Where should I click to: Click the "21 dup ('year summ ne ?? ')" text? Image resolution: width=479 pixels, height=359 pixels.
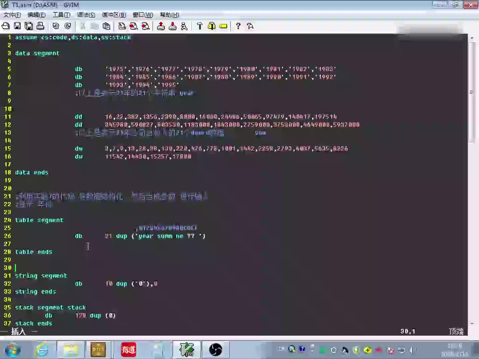(155, 236)
